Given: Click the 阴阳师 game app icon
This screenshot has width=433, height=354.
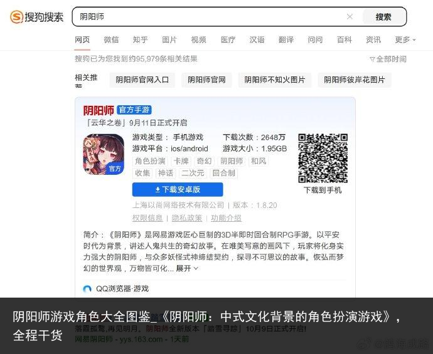Looking at the screenshot, I should pos(104,154).
